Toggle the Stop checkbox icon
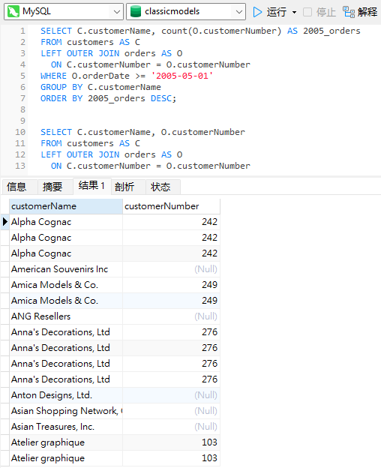This screenshot has height=468, width=381. pos(307,12)
